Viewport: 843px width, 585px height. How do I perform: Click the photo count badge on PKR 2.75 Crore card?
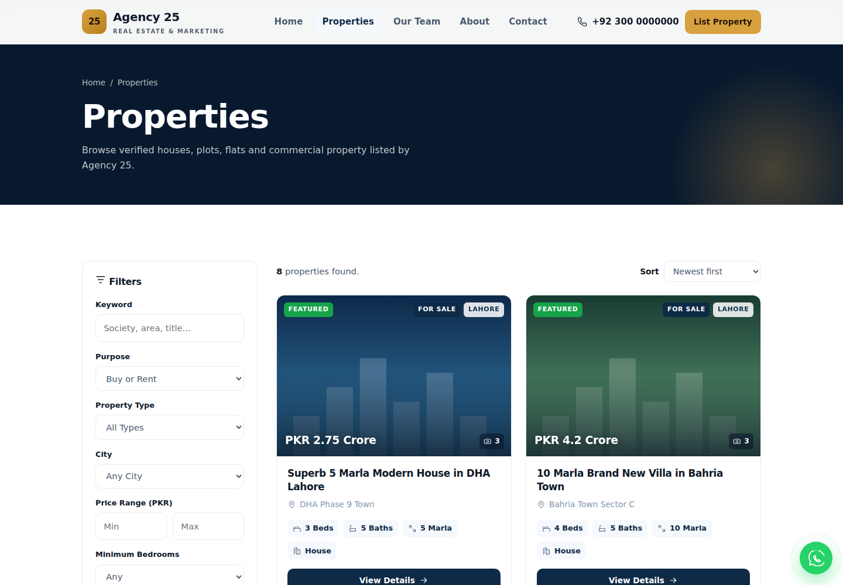click(492, 441)
